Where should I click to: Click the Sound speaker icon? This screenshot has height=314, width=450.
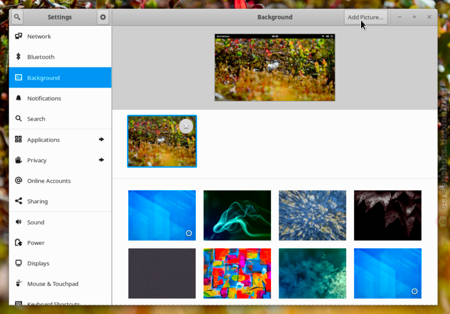tap(18, 222)
